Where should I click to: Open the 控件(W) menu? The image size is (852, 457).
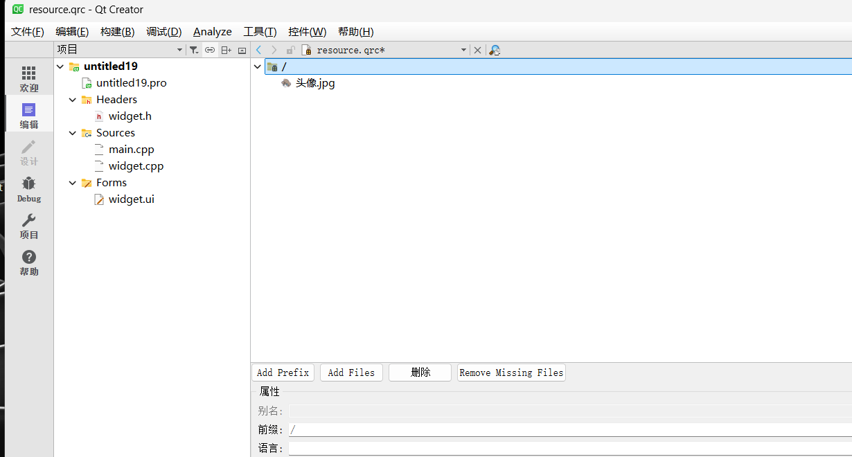307,32
